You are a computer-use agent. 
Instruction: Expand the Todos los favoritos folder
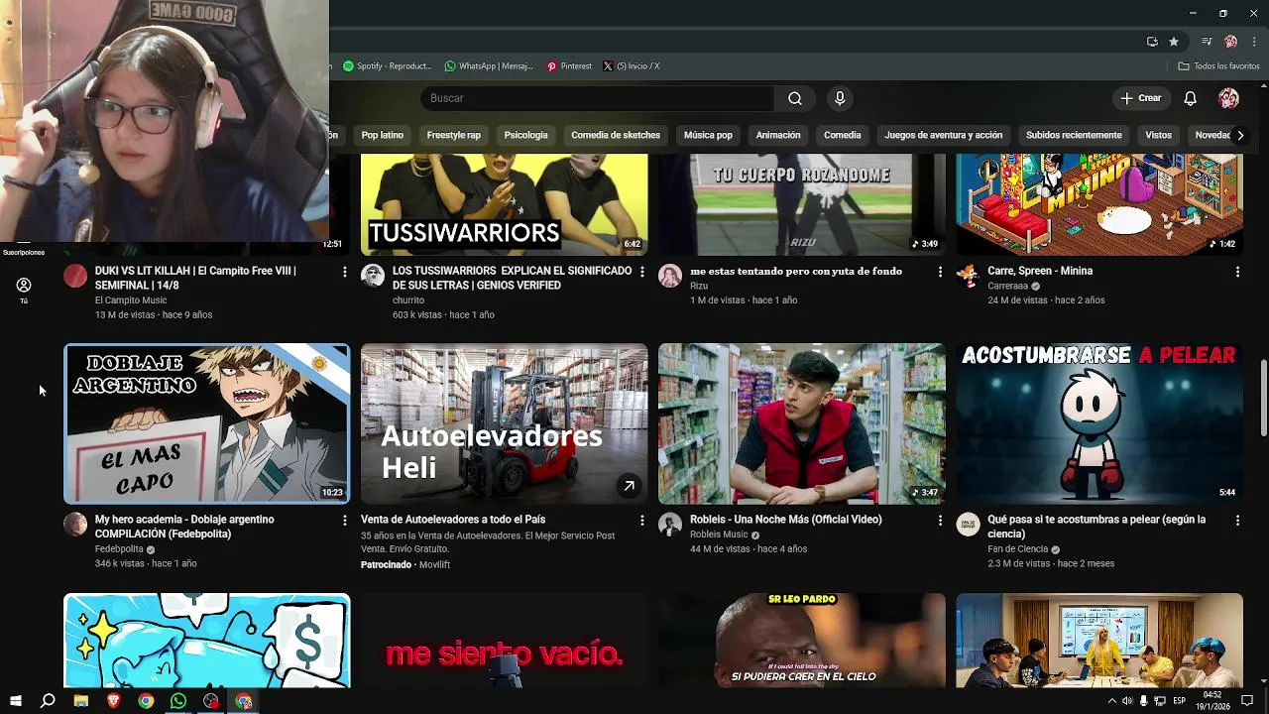point(1218,66)
